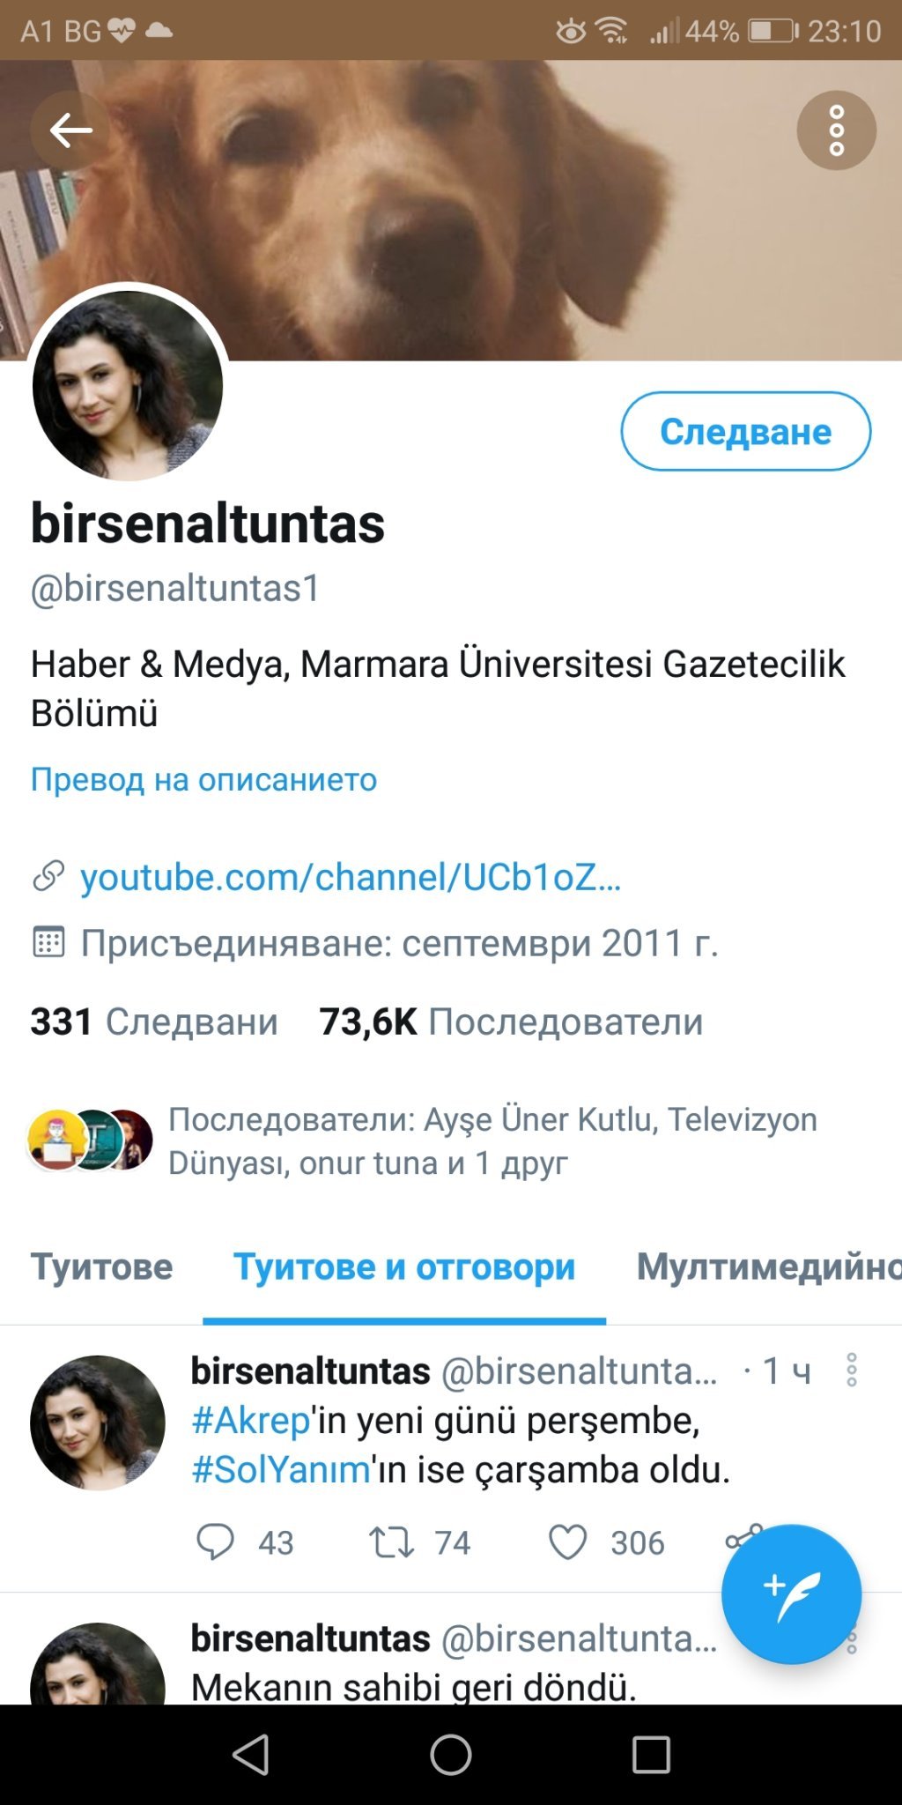Tap the #SolYanım hashtag
This screenshot has width=902, height=1805.
(281, 1469)
